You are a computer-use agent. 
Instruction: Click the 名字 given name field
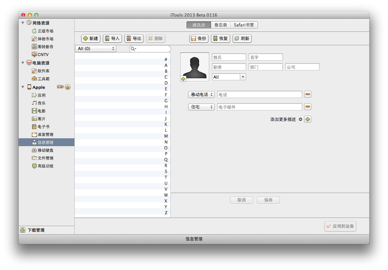click(x=266, y=57)
